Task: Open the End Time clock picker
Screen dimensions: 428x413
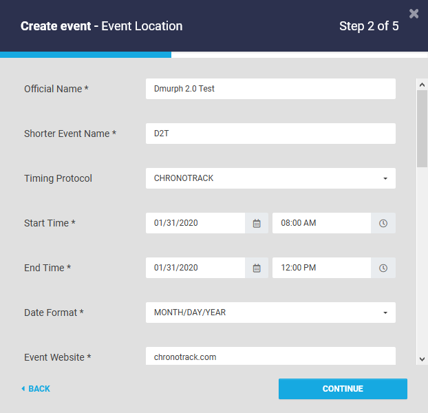Action: point(383,268)
